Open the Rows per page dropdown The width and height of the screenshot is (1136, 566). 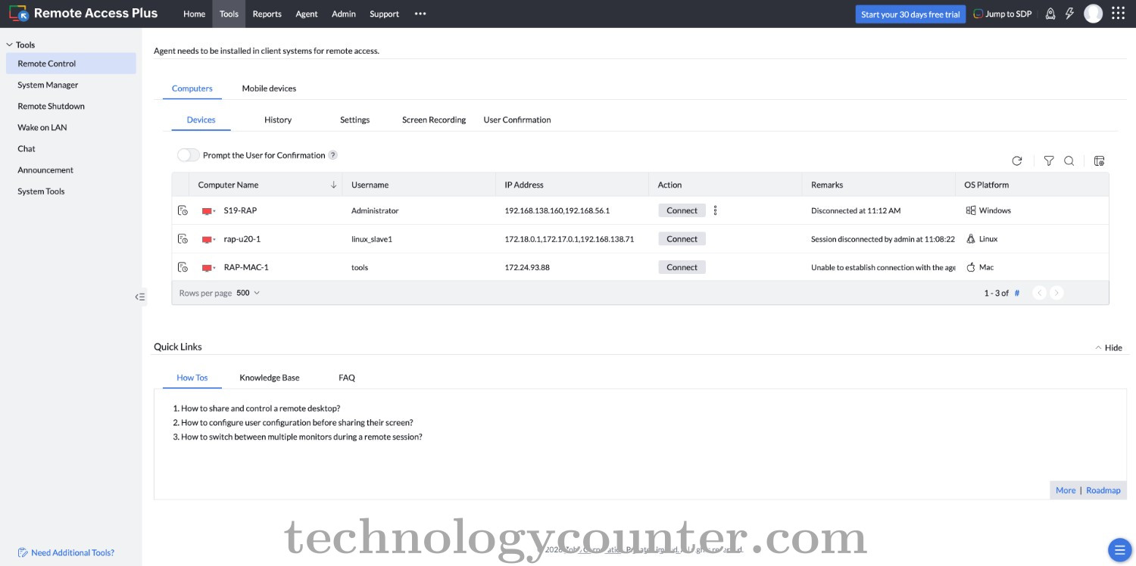click(x=248, y=293)
